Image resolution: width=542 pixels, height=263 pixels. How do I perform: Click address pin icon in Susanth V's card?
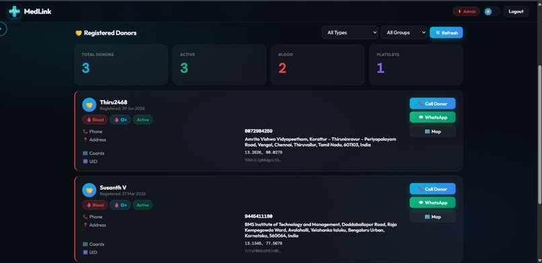coord(85,225)
